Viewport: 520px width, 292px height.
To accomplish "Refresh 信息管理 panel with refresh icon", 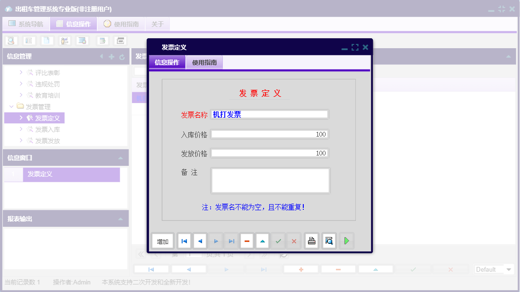I will [122, 56].
